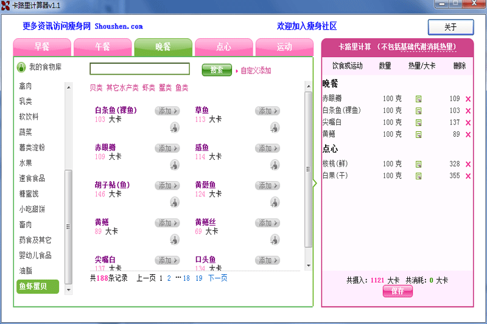Delete 核桃(鲜) snack entry
This screenshot has height=324, width=487.
[x=468, y=164]
